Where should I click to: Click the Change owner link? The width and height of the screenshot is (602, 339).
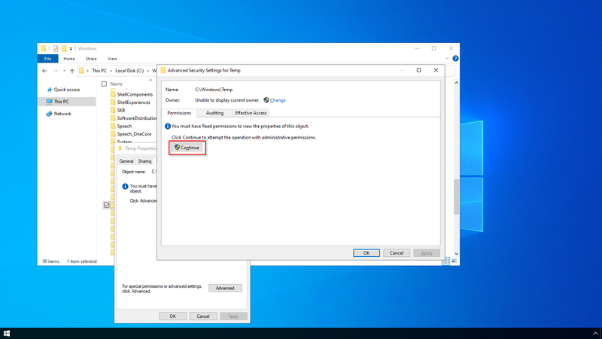(278, 100)
